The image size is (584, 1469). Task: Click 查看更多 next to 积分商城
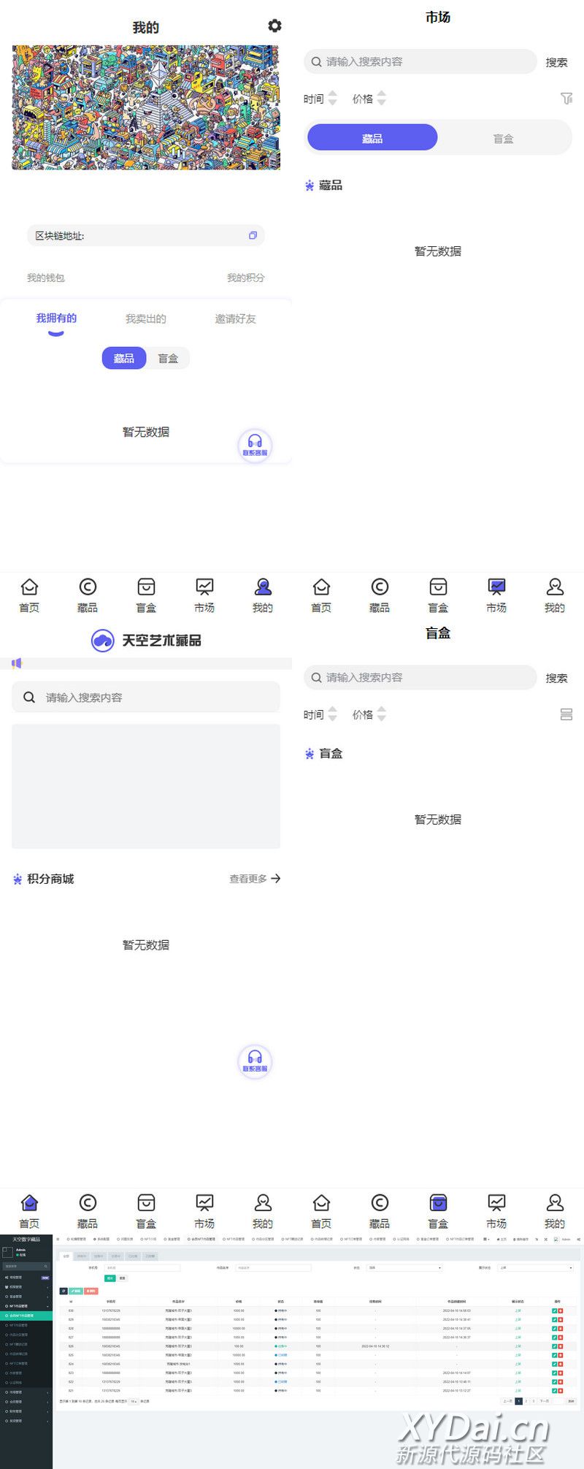click(255, 879)
